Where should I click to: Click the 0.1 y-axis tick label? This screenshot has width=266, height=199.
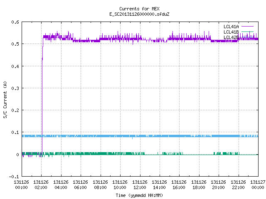[15, 132]
